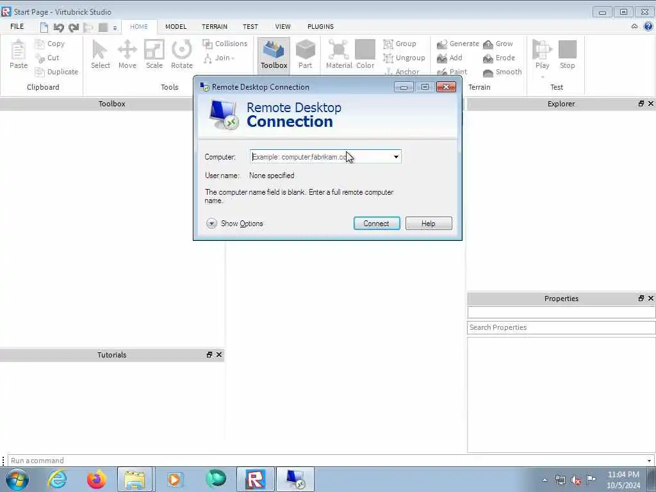Viewport: 656px width, 492px height.
Task: Choose the Select arrow tool
Action: 101,54
